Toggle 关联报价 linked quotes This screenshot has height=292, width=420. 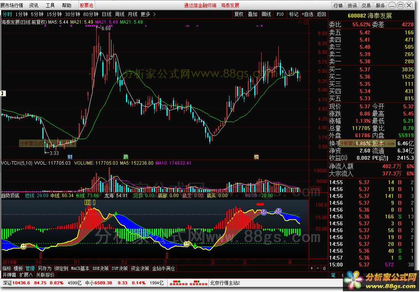coord(45,275)
